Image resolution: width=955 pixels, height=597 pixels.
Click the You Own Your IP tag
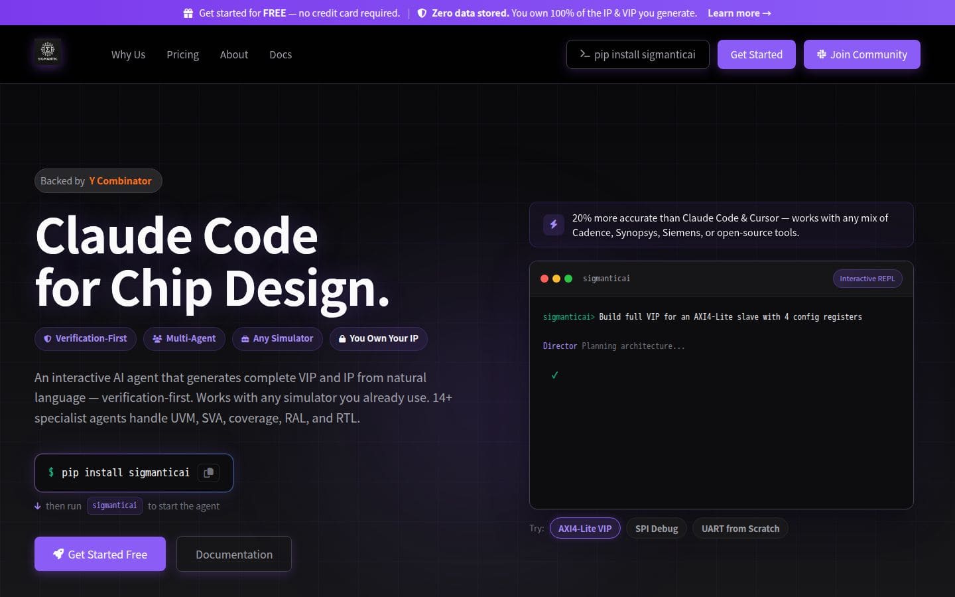pos(379,339)
